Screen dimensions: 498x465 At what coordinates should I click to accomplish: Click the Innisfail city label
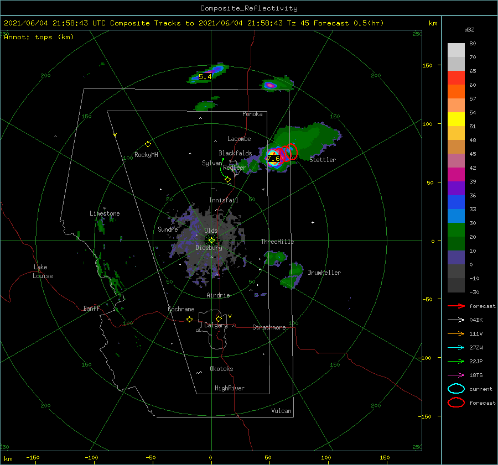[x=224, y=200]
